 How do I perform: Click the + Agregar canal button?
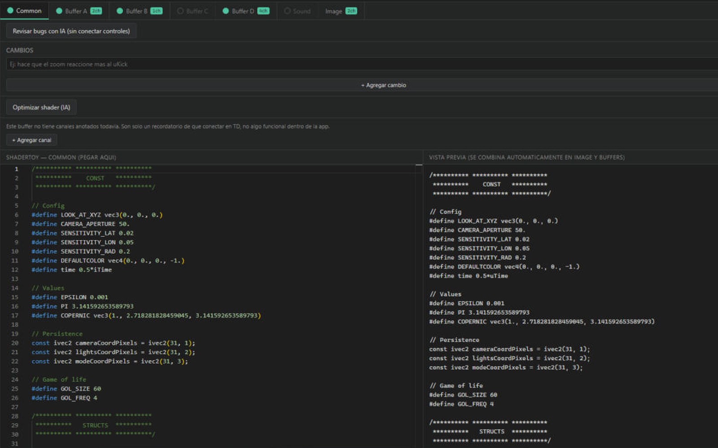pos(31,140)
